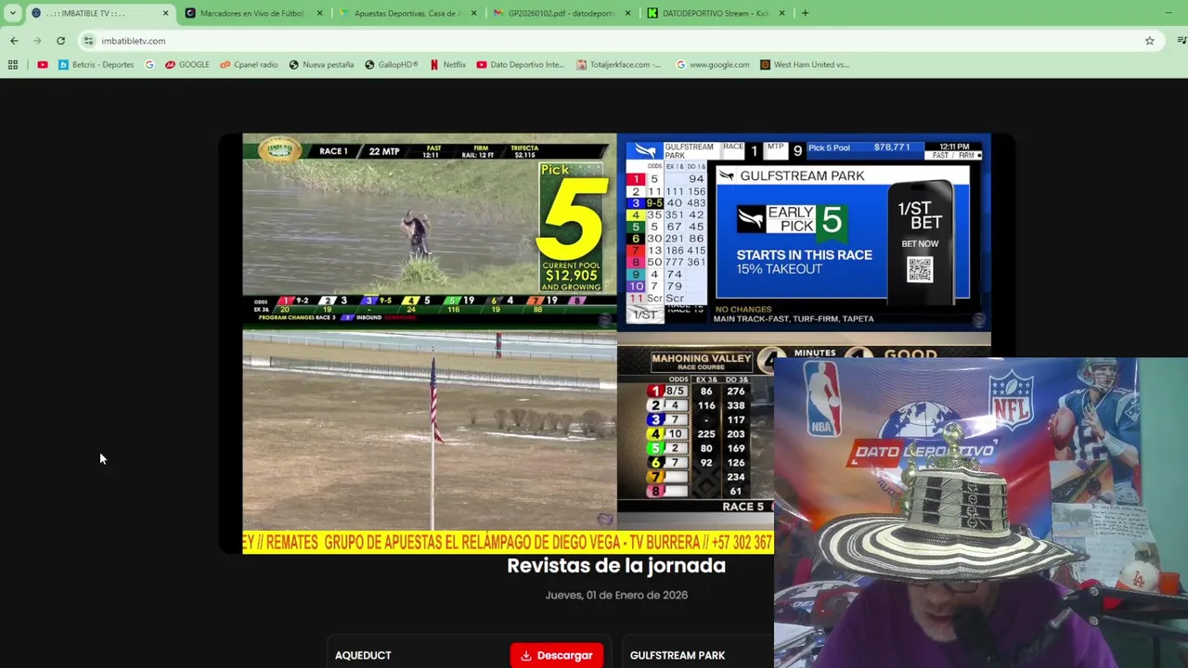Close the GP20260102.pdf tab

click(x=628, y=13)
